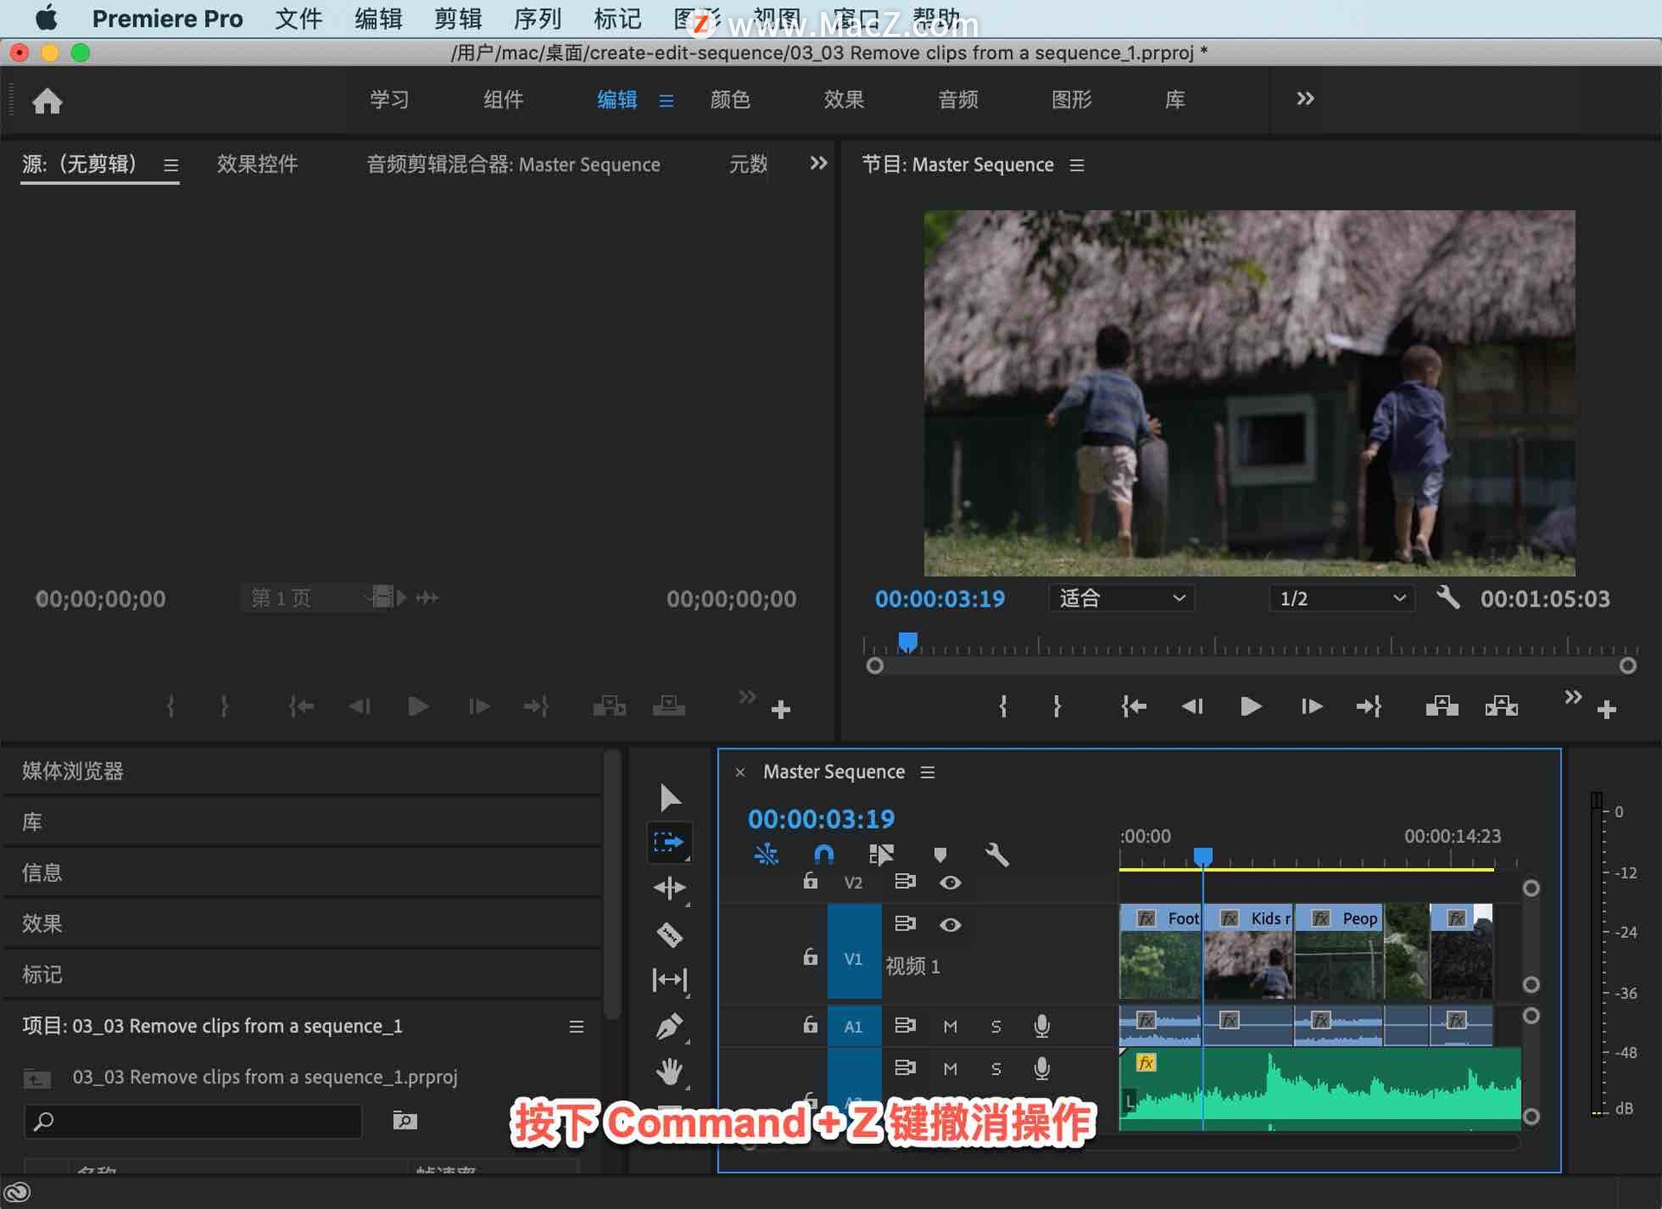1662x1209 pixels.
Task: Open timeline display settings wrench
Action: [x=996, y=855]
